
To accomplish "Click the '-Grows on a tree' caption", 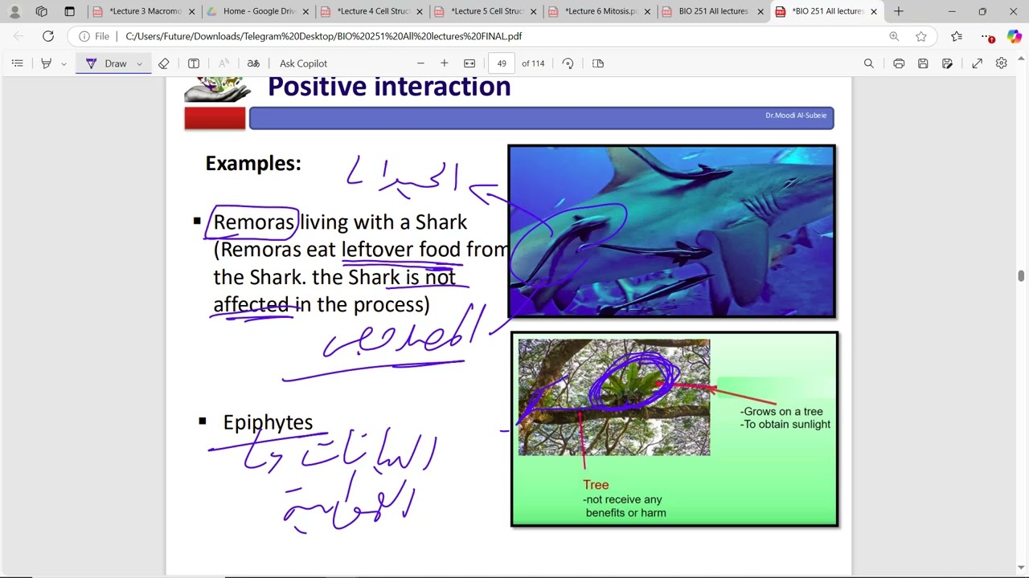I will 781,412.
